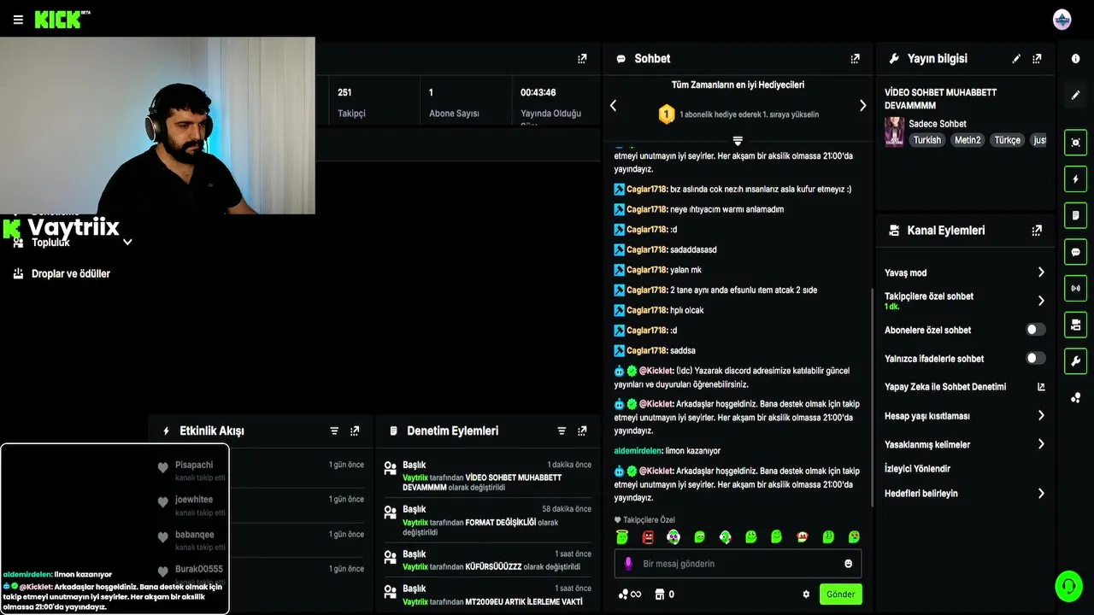
Task: Insert the red angry face emote
Action: (x=648, y=537)
